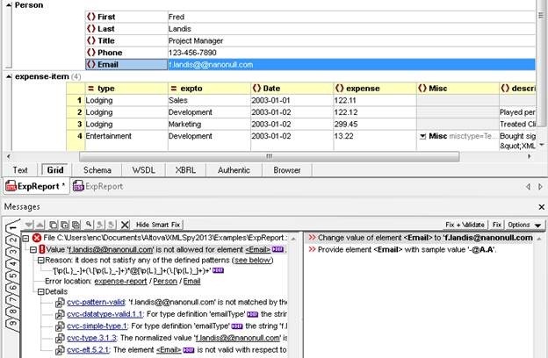Click the Find magnifier icon in Messages

click(89, 225)
